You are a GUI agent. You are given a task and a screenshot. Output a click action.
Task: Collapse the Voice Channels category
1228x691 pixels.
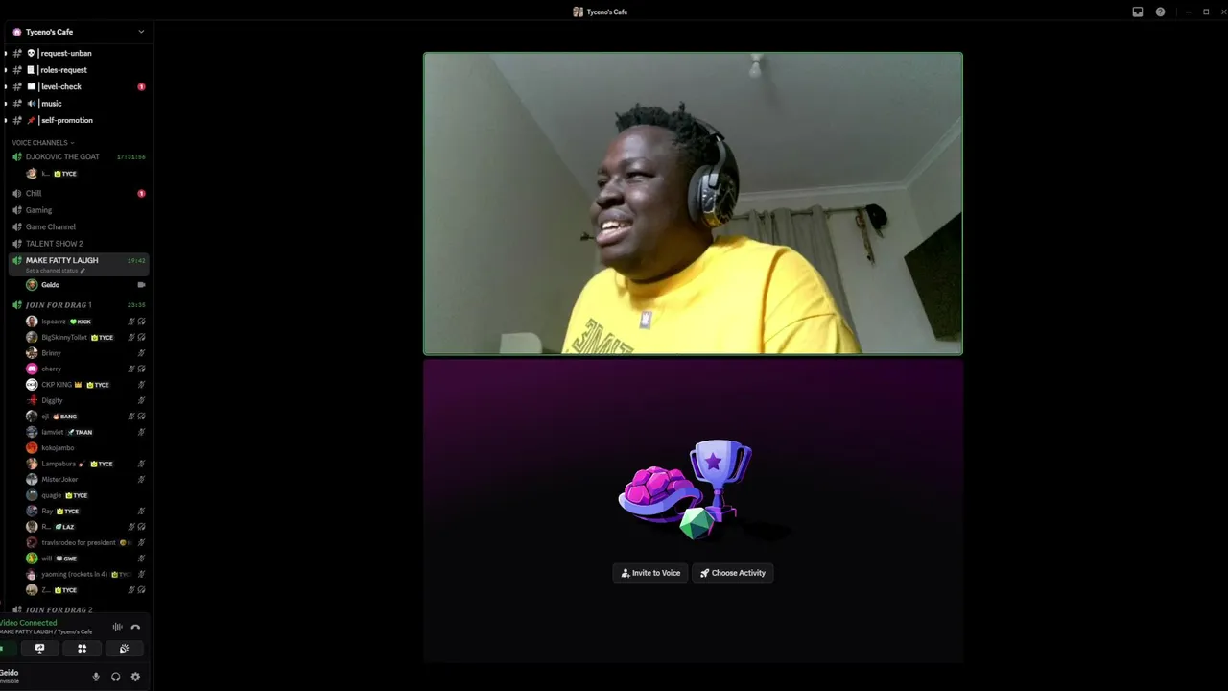[x=43, y=143]
